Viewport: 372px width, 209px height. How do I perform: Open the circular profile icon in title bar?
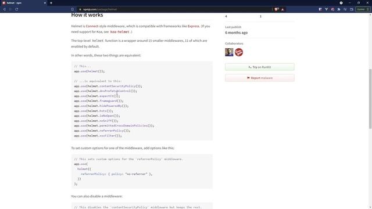click(x=341, y=3)
